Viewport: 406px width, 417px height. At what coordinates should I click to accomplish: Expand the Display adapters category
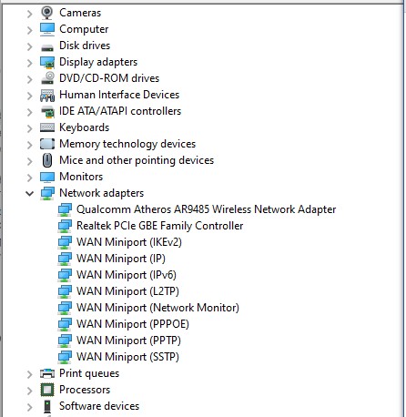pyautogui.click(x=29, y=63)
